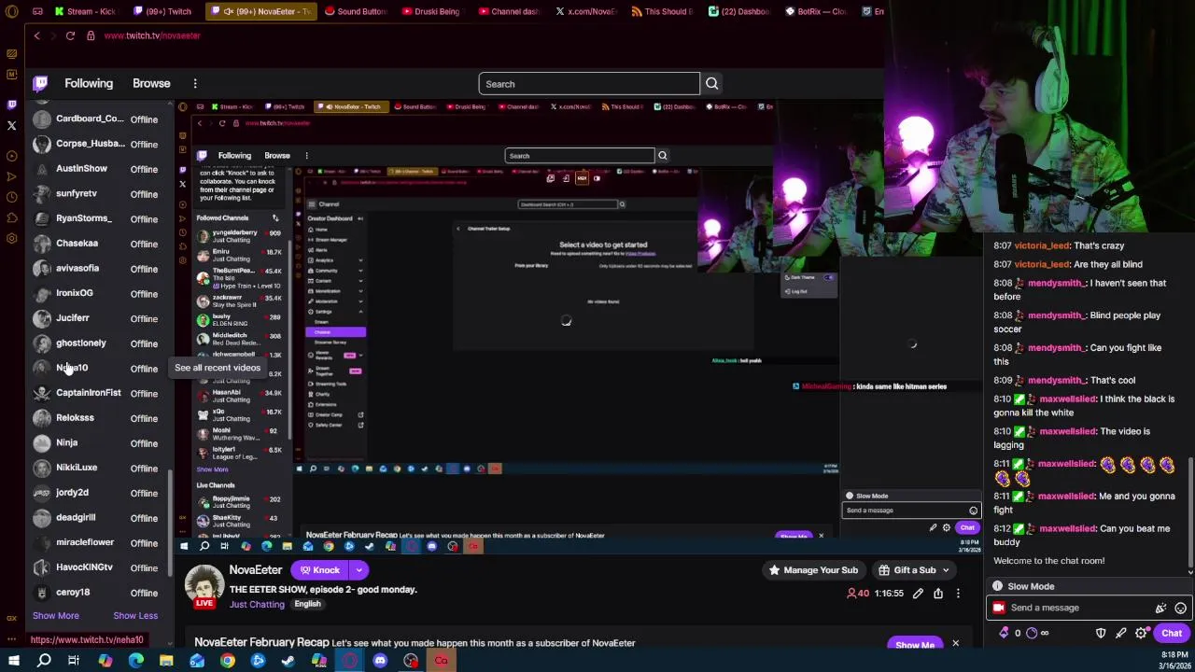Click Show More in followed channels
1195x672 pixels.
coord(56,616)
